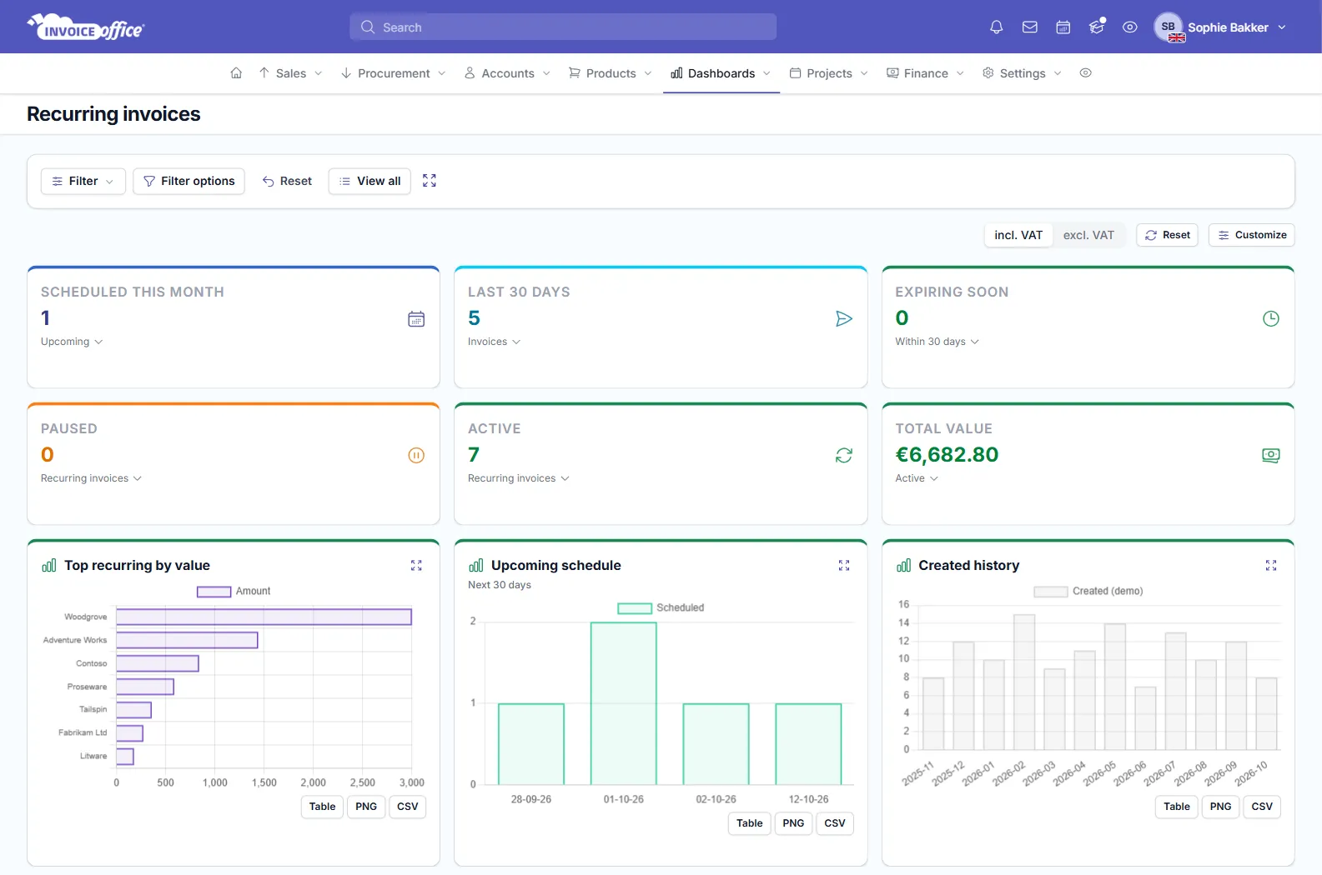Open the Sales menu

click(290, 73)
